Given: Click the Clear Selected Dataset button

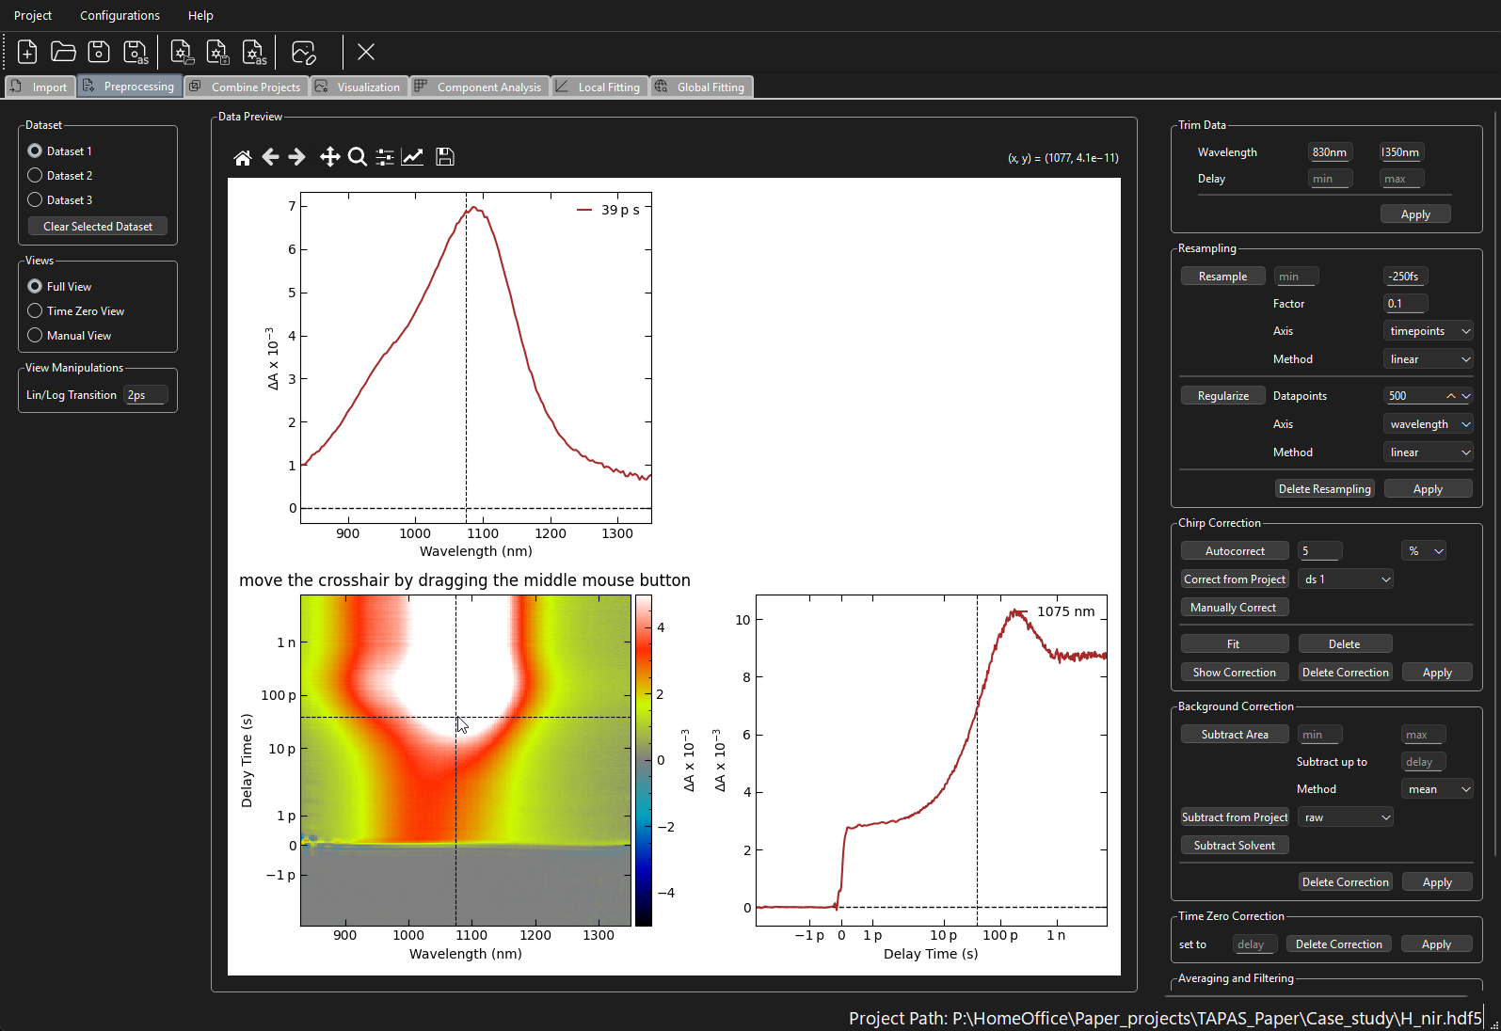Looking at the screenshot, I should [98, 227].
